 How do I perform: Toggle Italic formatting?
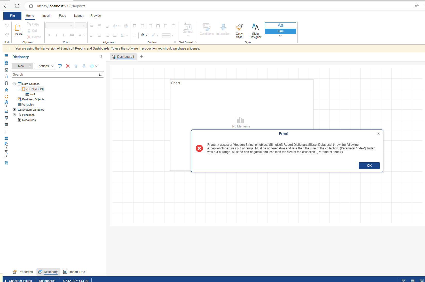pos(56,35)
